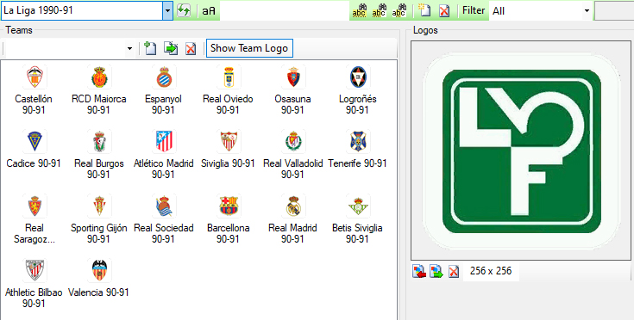
Task: Click the binoculars find icon beside new-document icon
Action: tap(399, 11)
